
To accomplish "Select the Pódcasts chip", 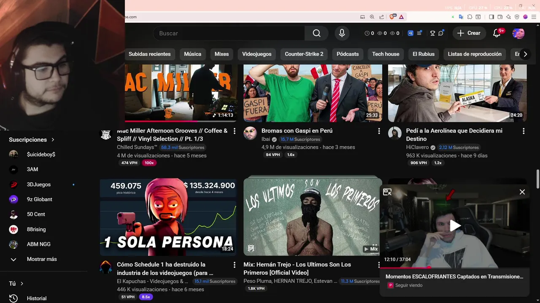I will tap(348, 54).
